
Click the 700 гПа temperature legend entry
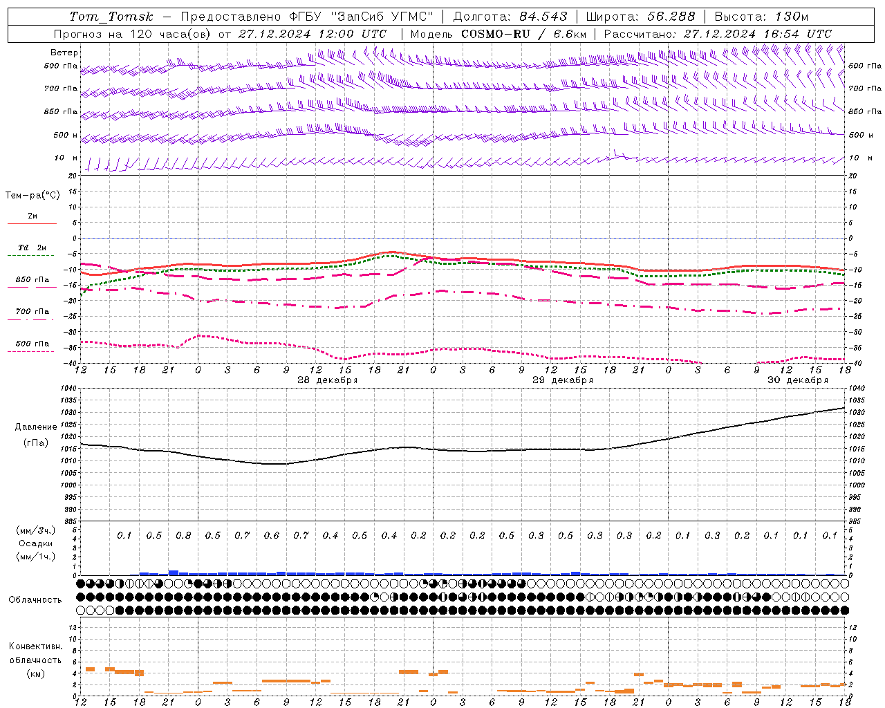tap(32, 312)
